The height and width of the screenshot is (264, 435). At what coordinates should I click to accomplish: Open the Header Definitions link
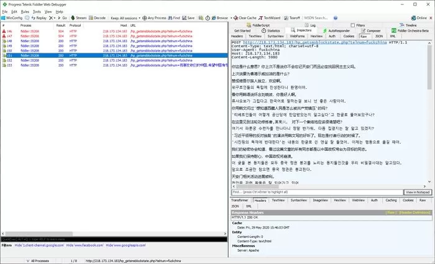click(414, 212)
